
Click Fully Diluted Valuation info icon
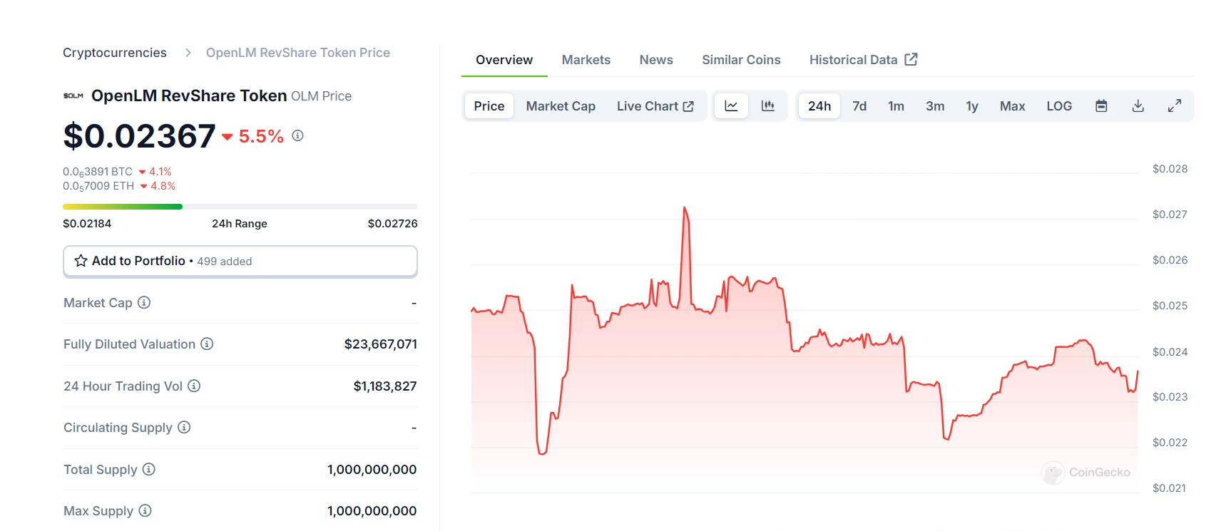[x=207, y=344]
